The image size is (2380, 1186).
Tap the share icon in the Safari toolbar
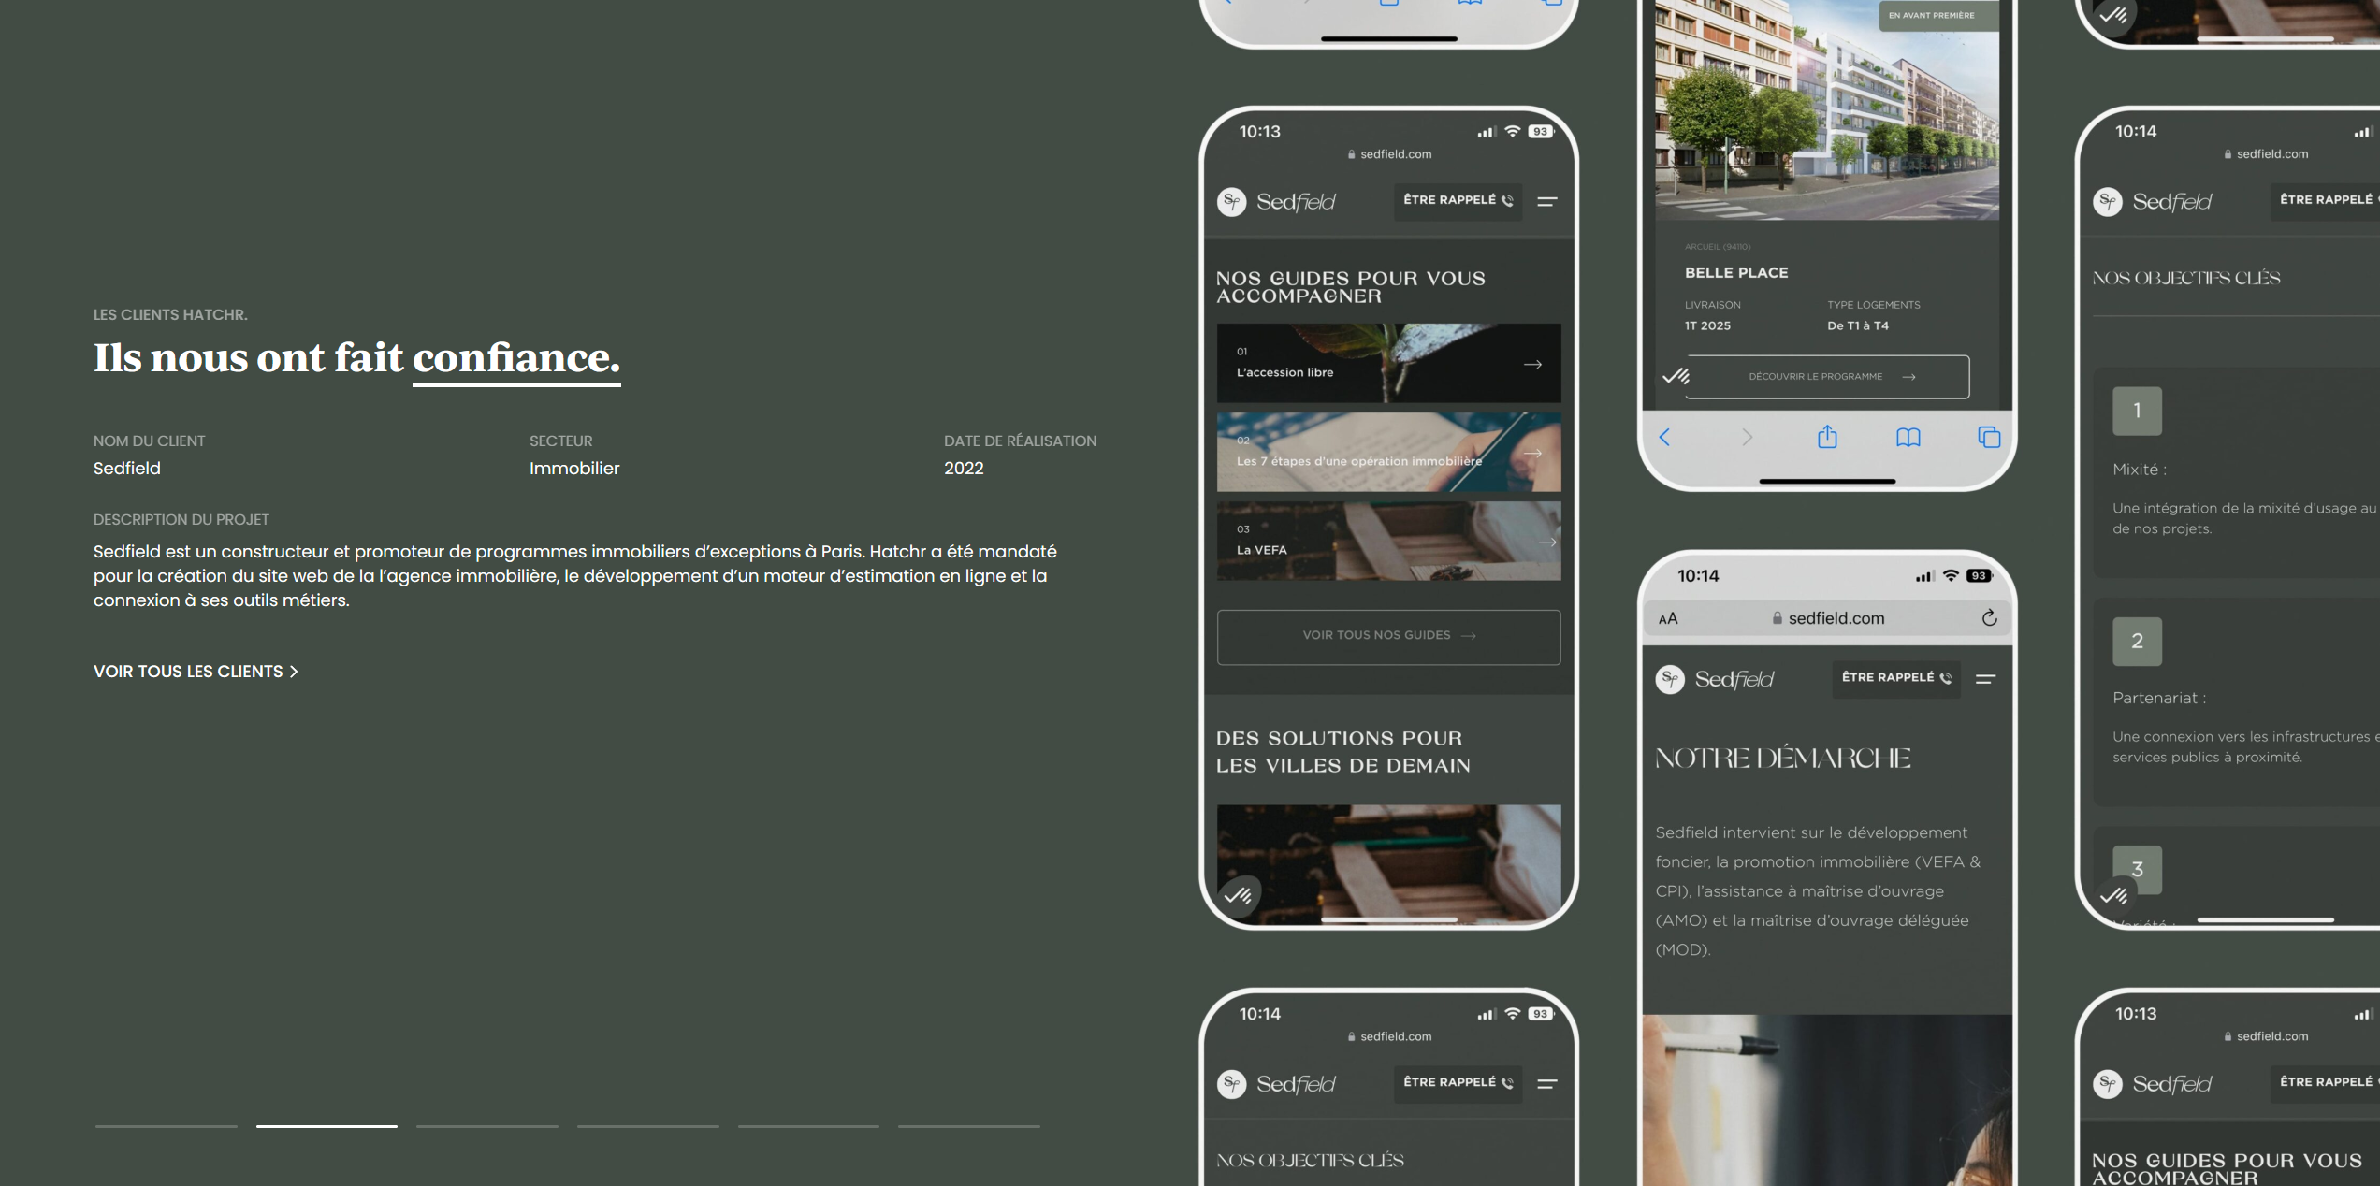tap(1827, 436)
